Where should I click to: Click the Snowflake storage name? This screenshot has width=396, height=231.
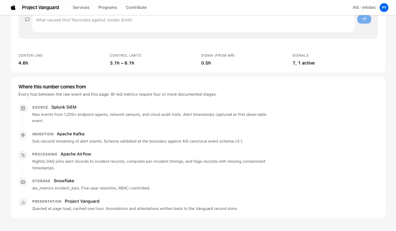64,181
